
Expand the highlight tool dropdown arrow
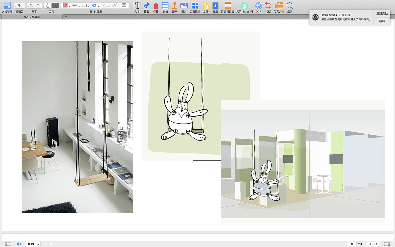coord(69,6)
